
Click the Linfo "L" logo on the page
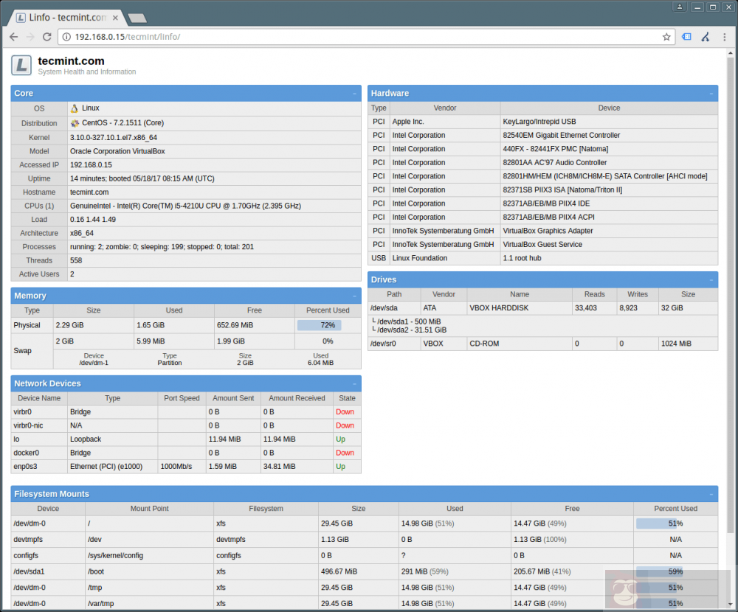tap(21, 66)
